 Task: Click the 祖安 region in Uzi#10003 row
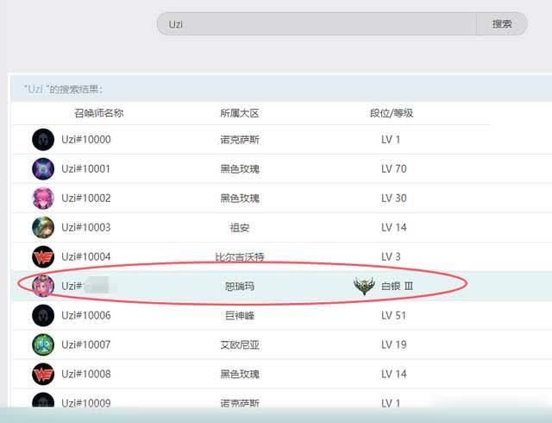(239, 228)
